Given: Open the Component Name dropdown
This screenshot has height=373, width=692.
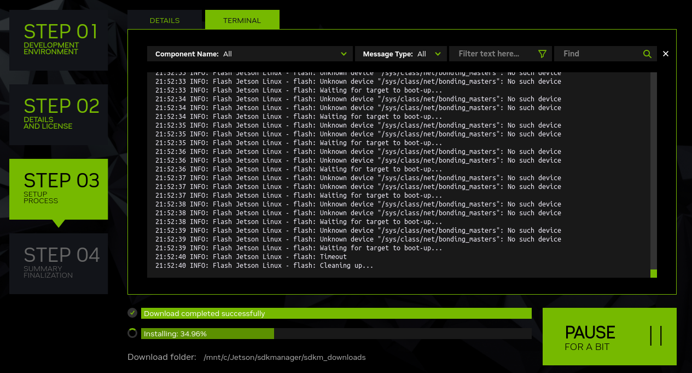Looking at the screenshot, I should (x=249, y=54).
